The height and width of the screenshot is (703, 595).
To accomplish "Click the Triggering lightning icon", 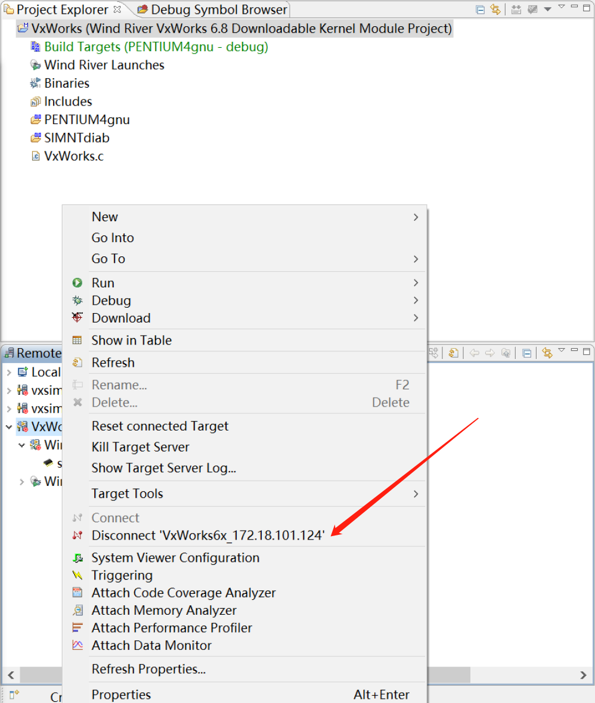I will click(77, 575).
